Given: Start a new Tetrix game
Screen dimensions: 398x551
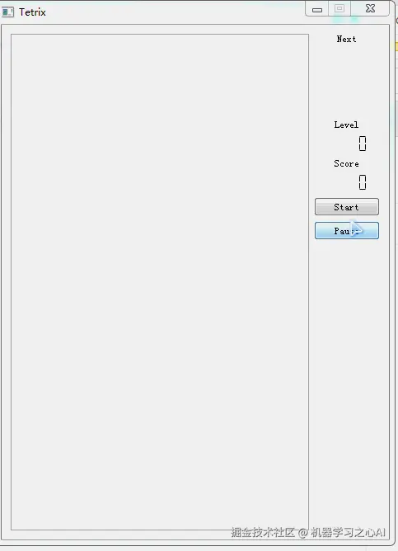Looking at the screenshot, I should 347,206.
